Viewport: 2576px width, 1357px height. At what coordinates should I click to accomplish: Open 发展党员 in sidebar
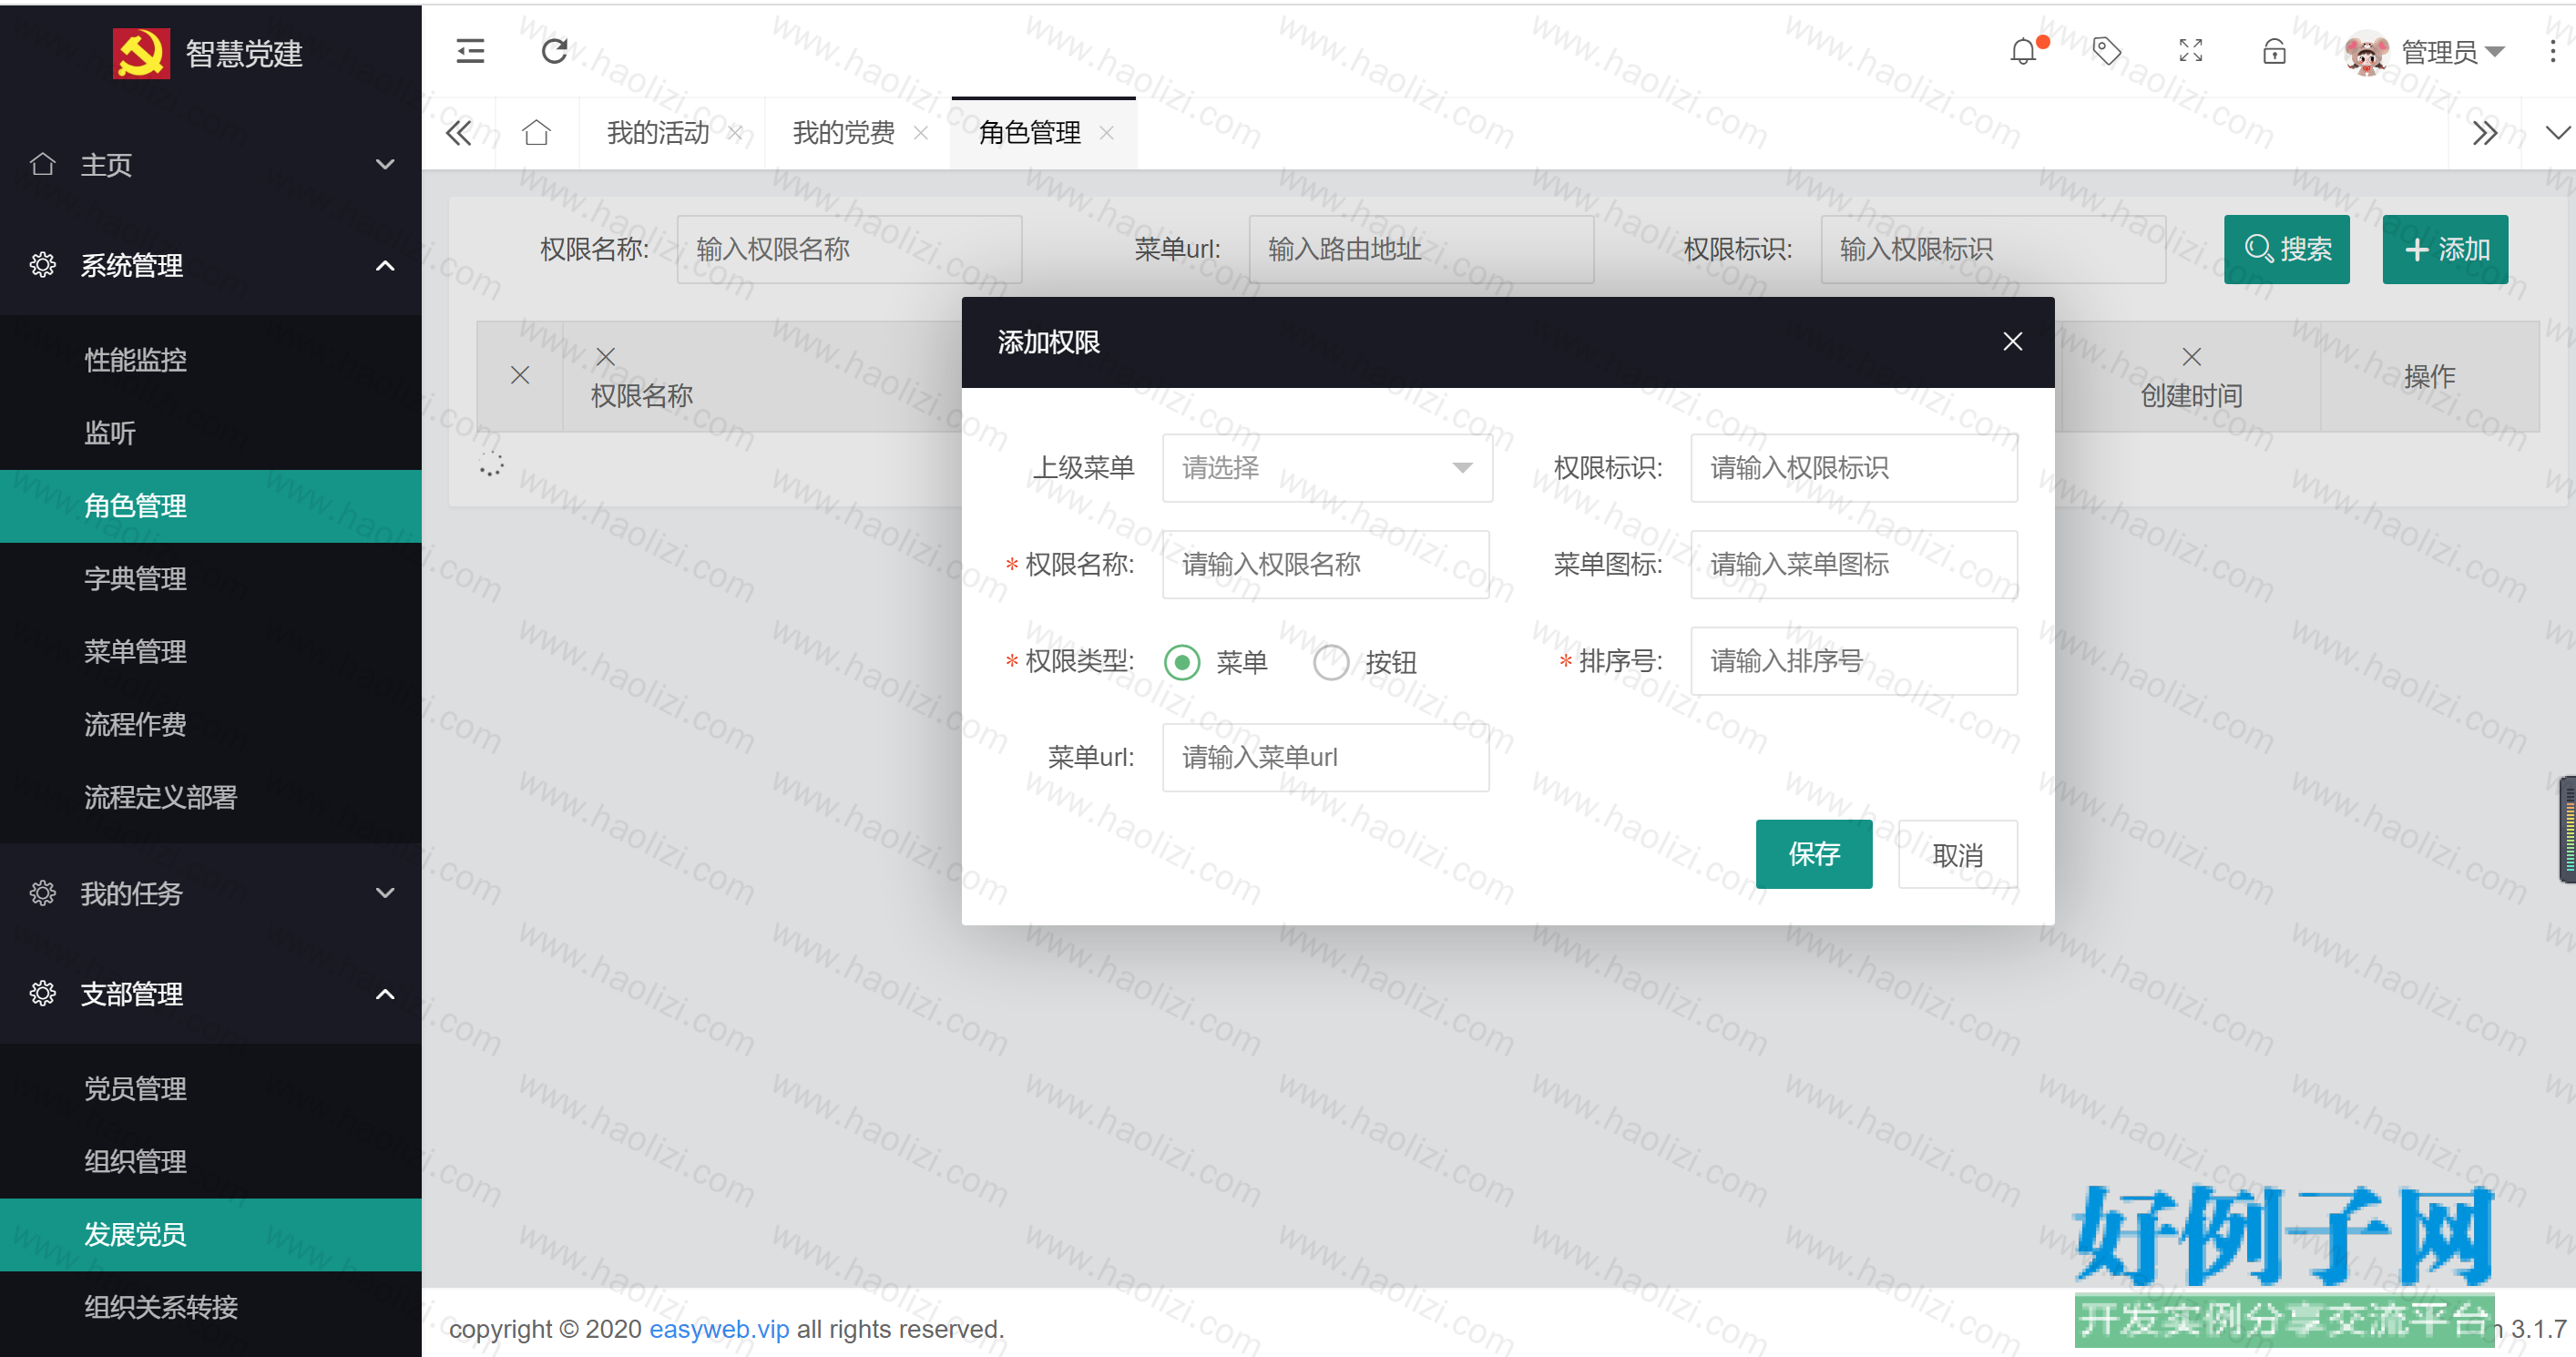tap(211, 1235)
